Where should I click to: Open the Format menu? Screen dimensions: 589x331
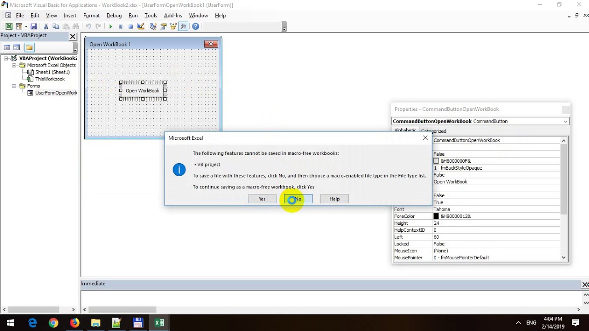tap(92, 16)
